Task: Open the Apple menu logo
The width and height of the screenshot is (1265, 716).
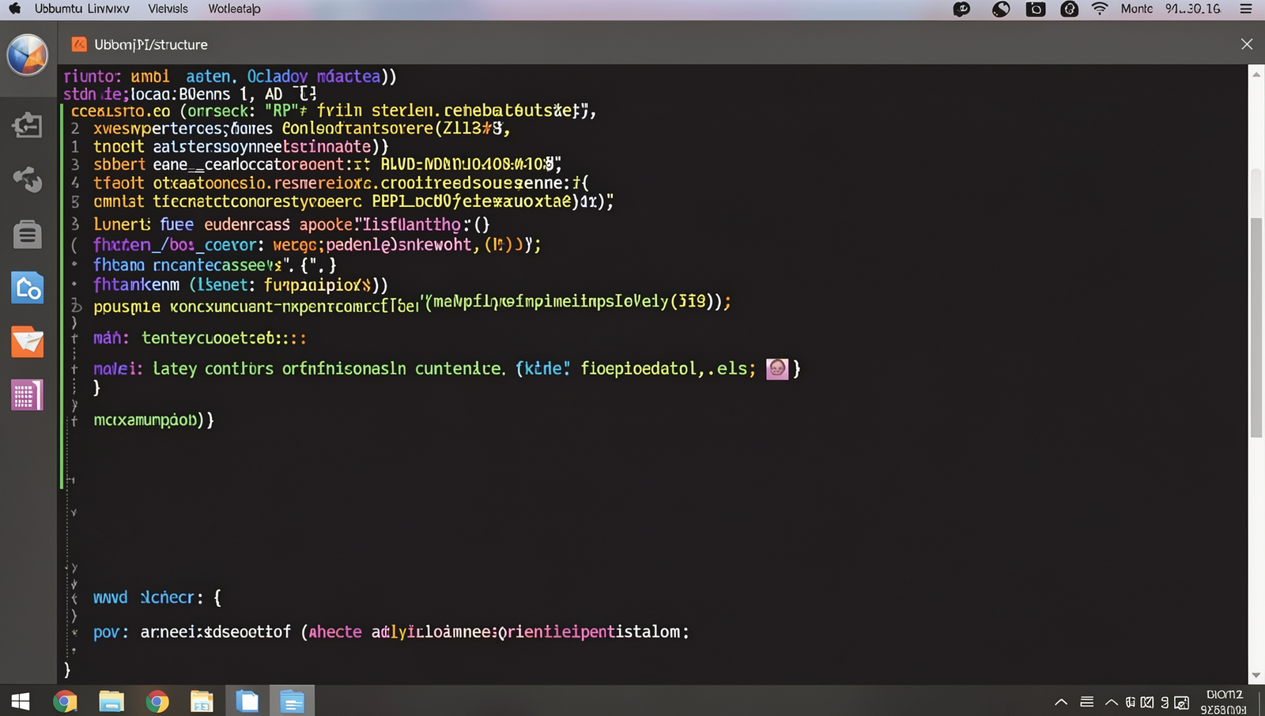Action: click(x=14, y=9)
